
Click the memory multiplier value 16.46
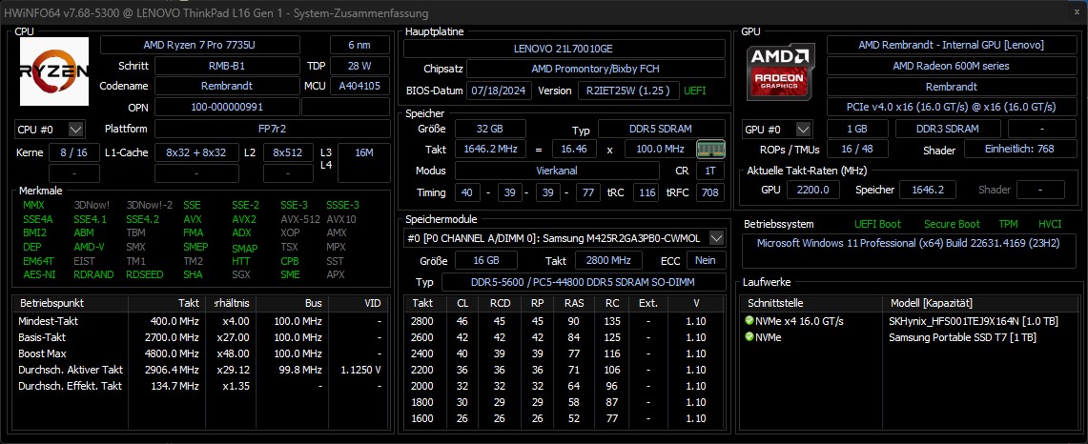[574, 150]
